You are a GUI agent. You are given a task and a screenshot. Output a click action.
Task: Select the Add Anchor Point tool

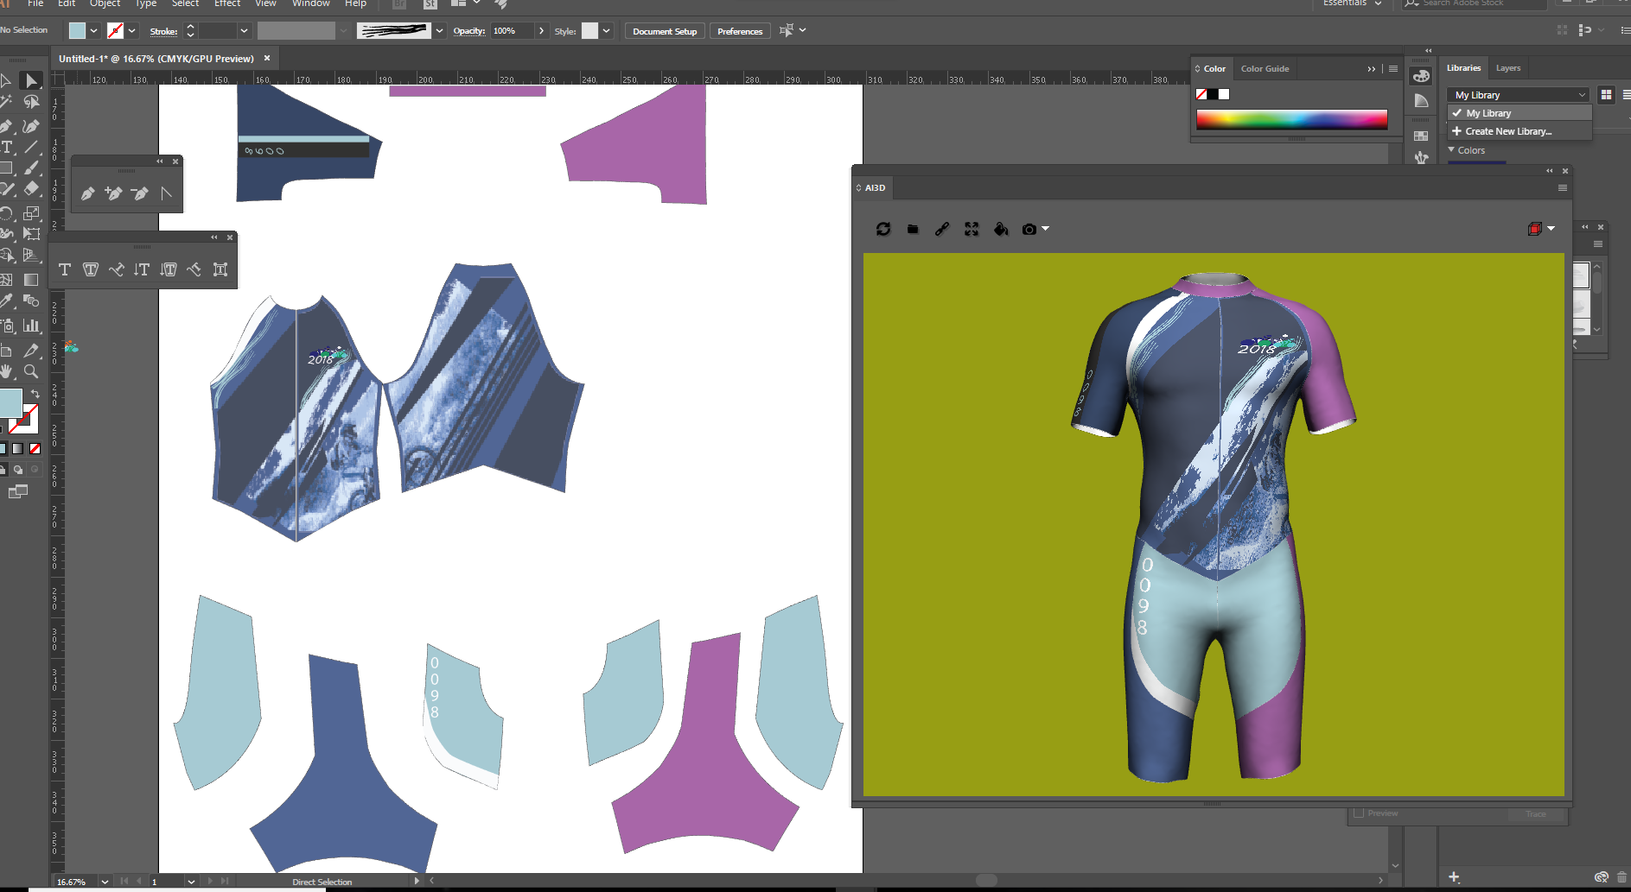(113, 193)
